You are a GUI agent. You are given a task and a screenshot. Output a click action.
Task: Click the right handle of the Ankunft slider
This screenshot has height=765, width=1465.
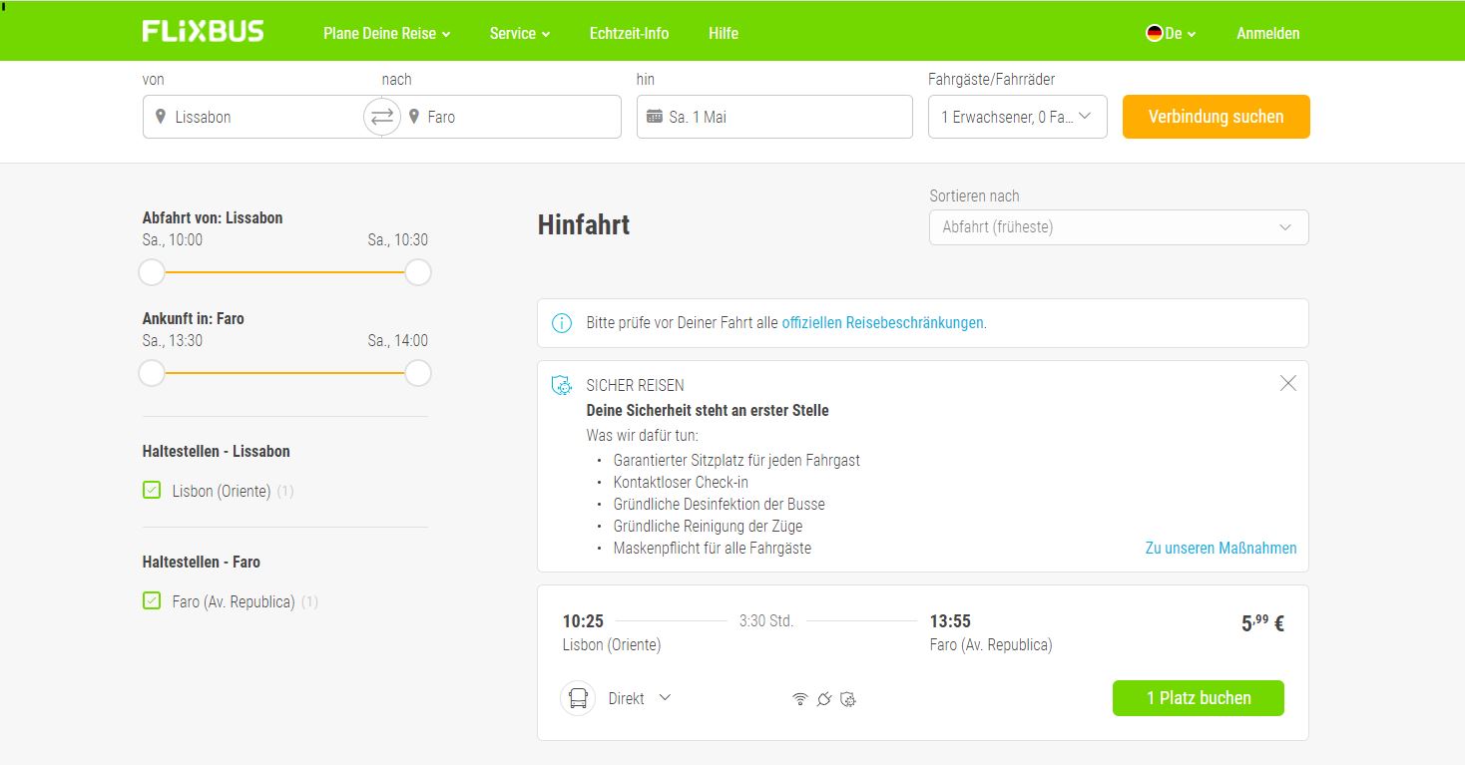pyautogui.click(x=418, y=373)
